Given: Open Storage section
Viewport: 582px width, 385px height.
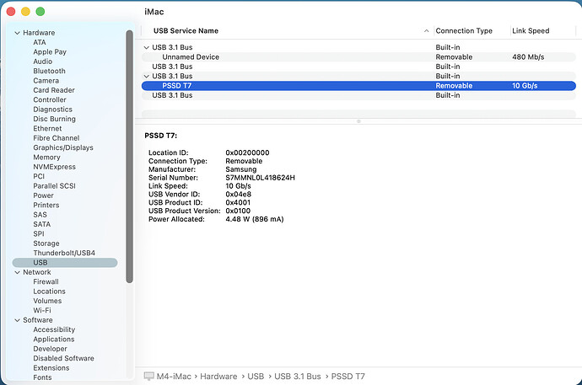Looking at the screenshot, I should coord(46,243).
